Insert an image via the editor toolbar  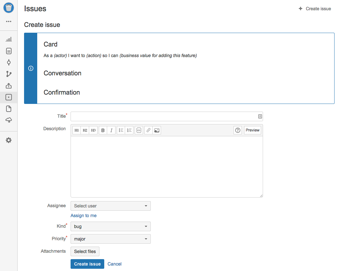click(x=157, y=130)
